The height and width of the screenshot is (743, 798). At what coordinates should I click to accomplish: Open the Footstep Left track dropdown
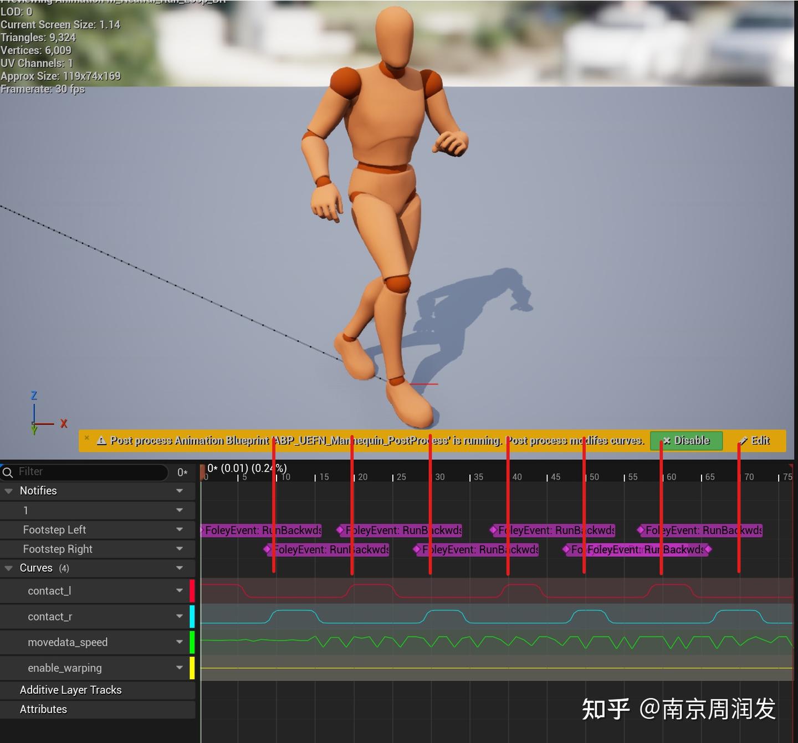(180, 530)
